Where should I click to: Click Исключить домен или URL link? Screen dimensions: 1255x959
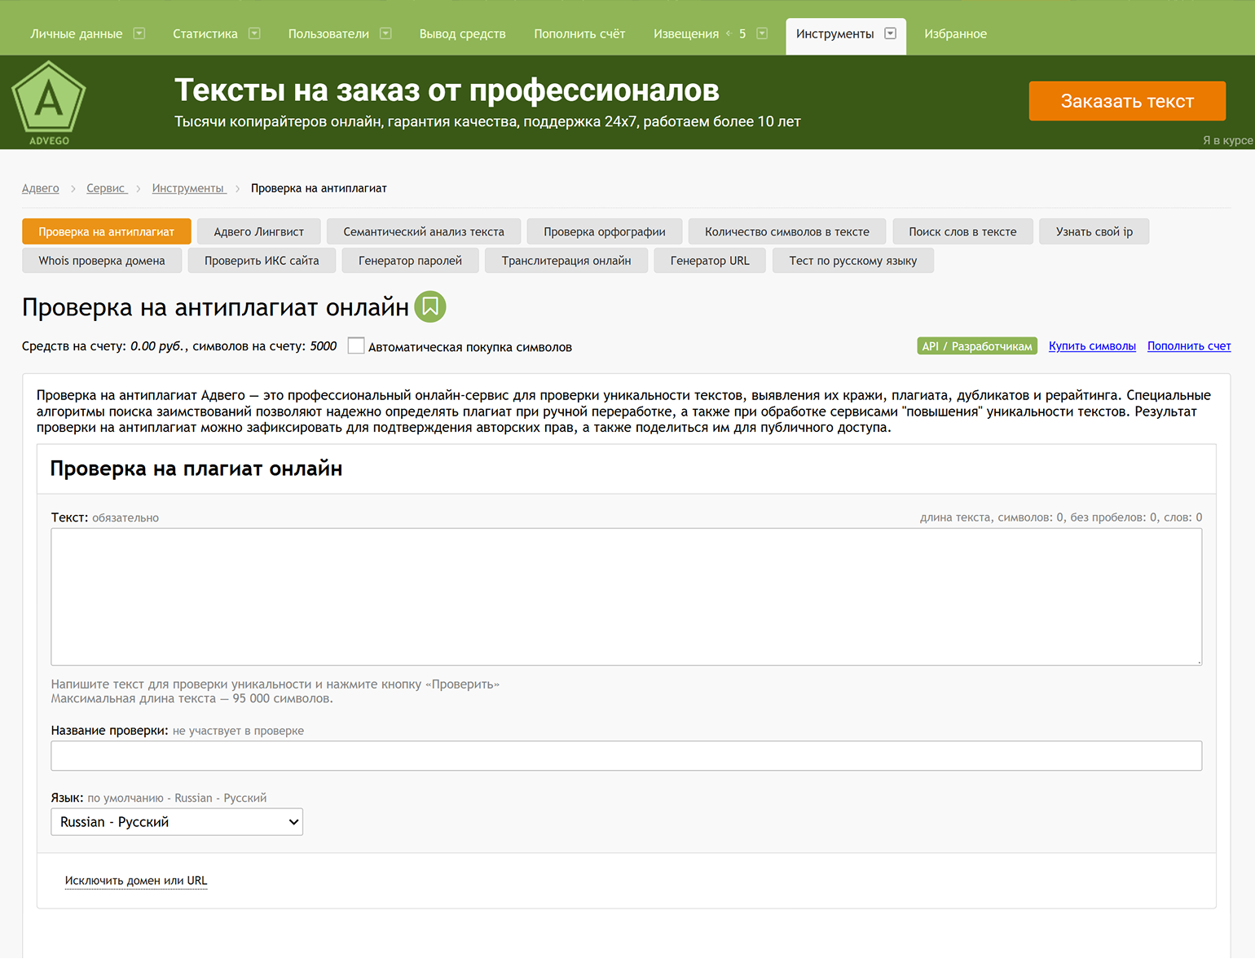[136, 881]
